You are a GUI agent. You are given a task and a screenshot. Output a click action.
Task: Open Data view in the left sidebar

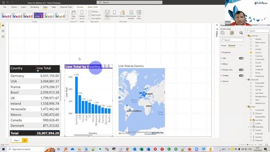pyautogui.click(x=3, y=31)
